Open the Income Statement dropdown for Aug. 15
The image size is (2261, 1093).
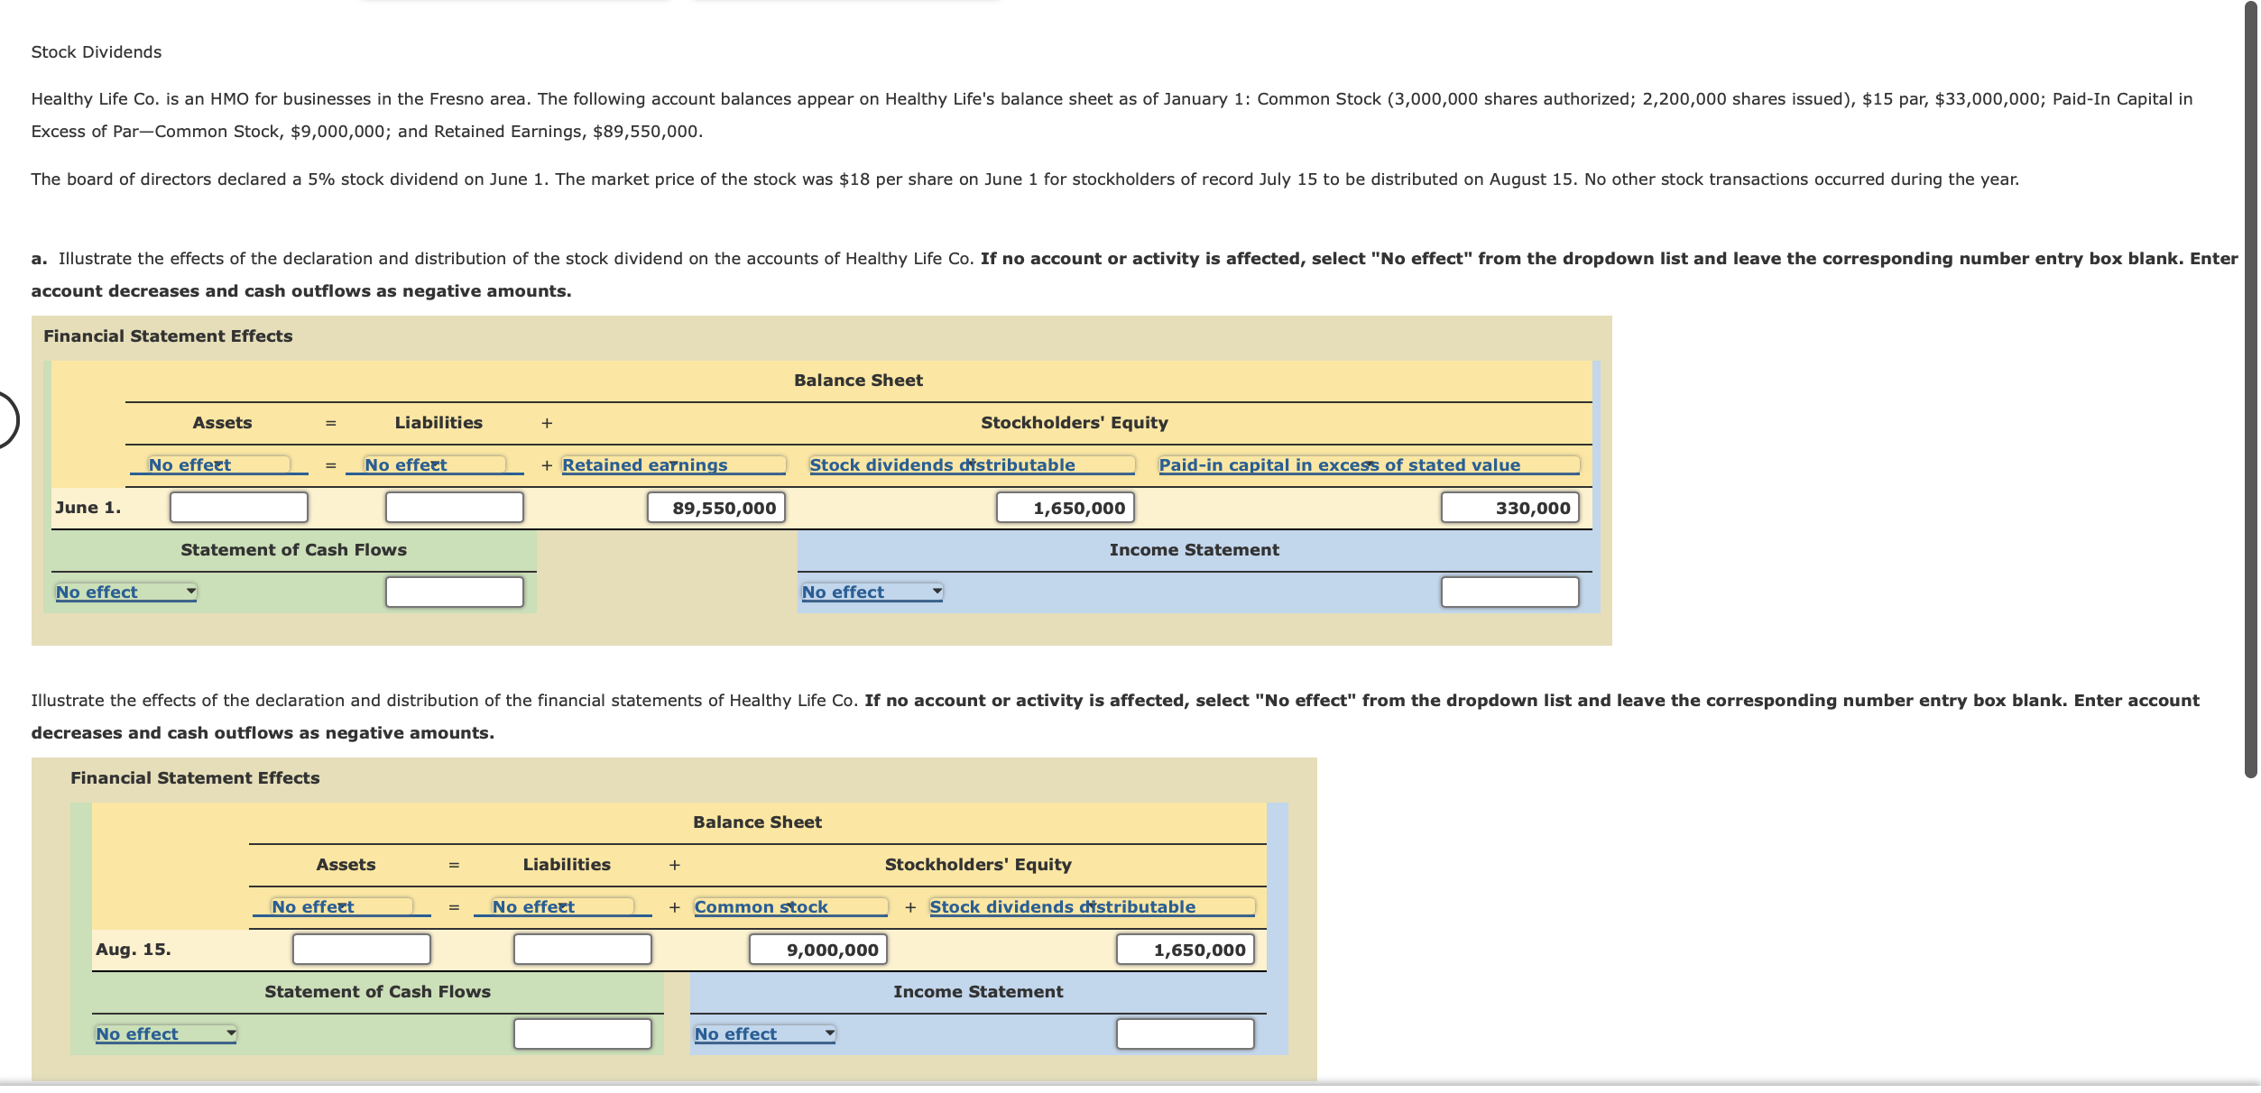point(762,1033)
